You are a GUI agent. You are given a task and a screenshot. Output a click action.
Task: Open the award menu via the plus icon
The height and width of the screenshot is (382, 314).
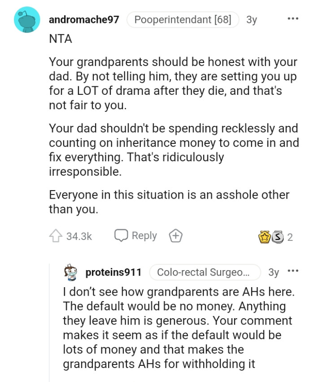[175, 235]
